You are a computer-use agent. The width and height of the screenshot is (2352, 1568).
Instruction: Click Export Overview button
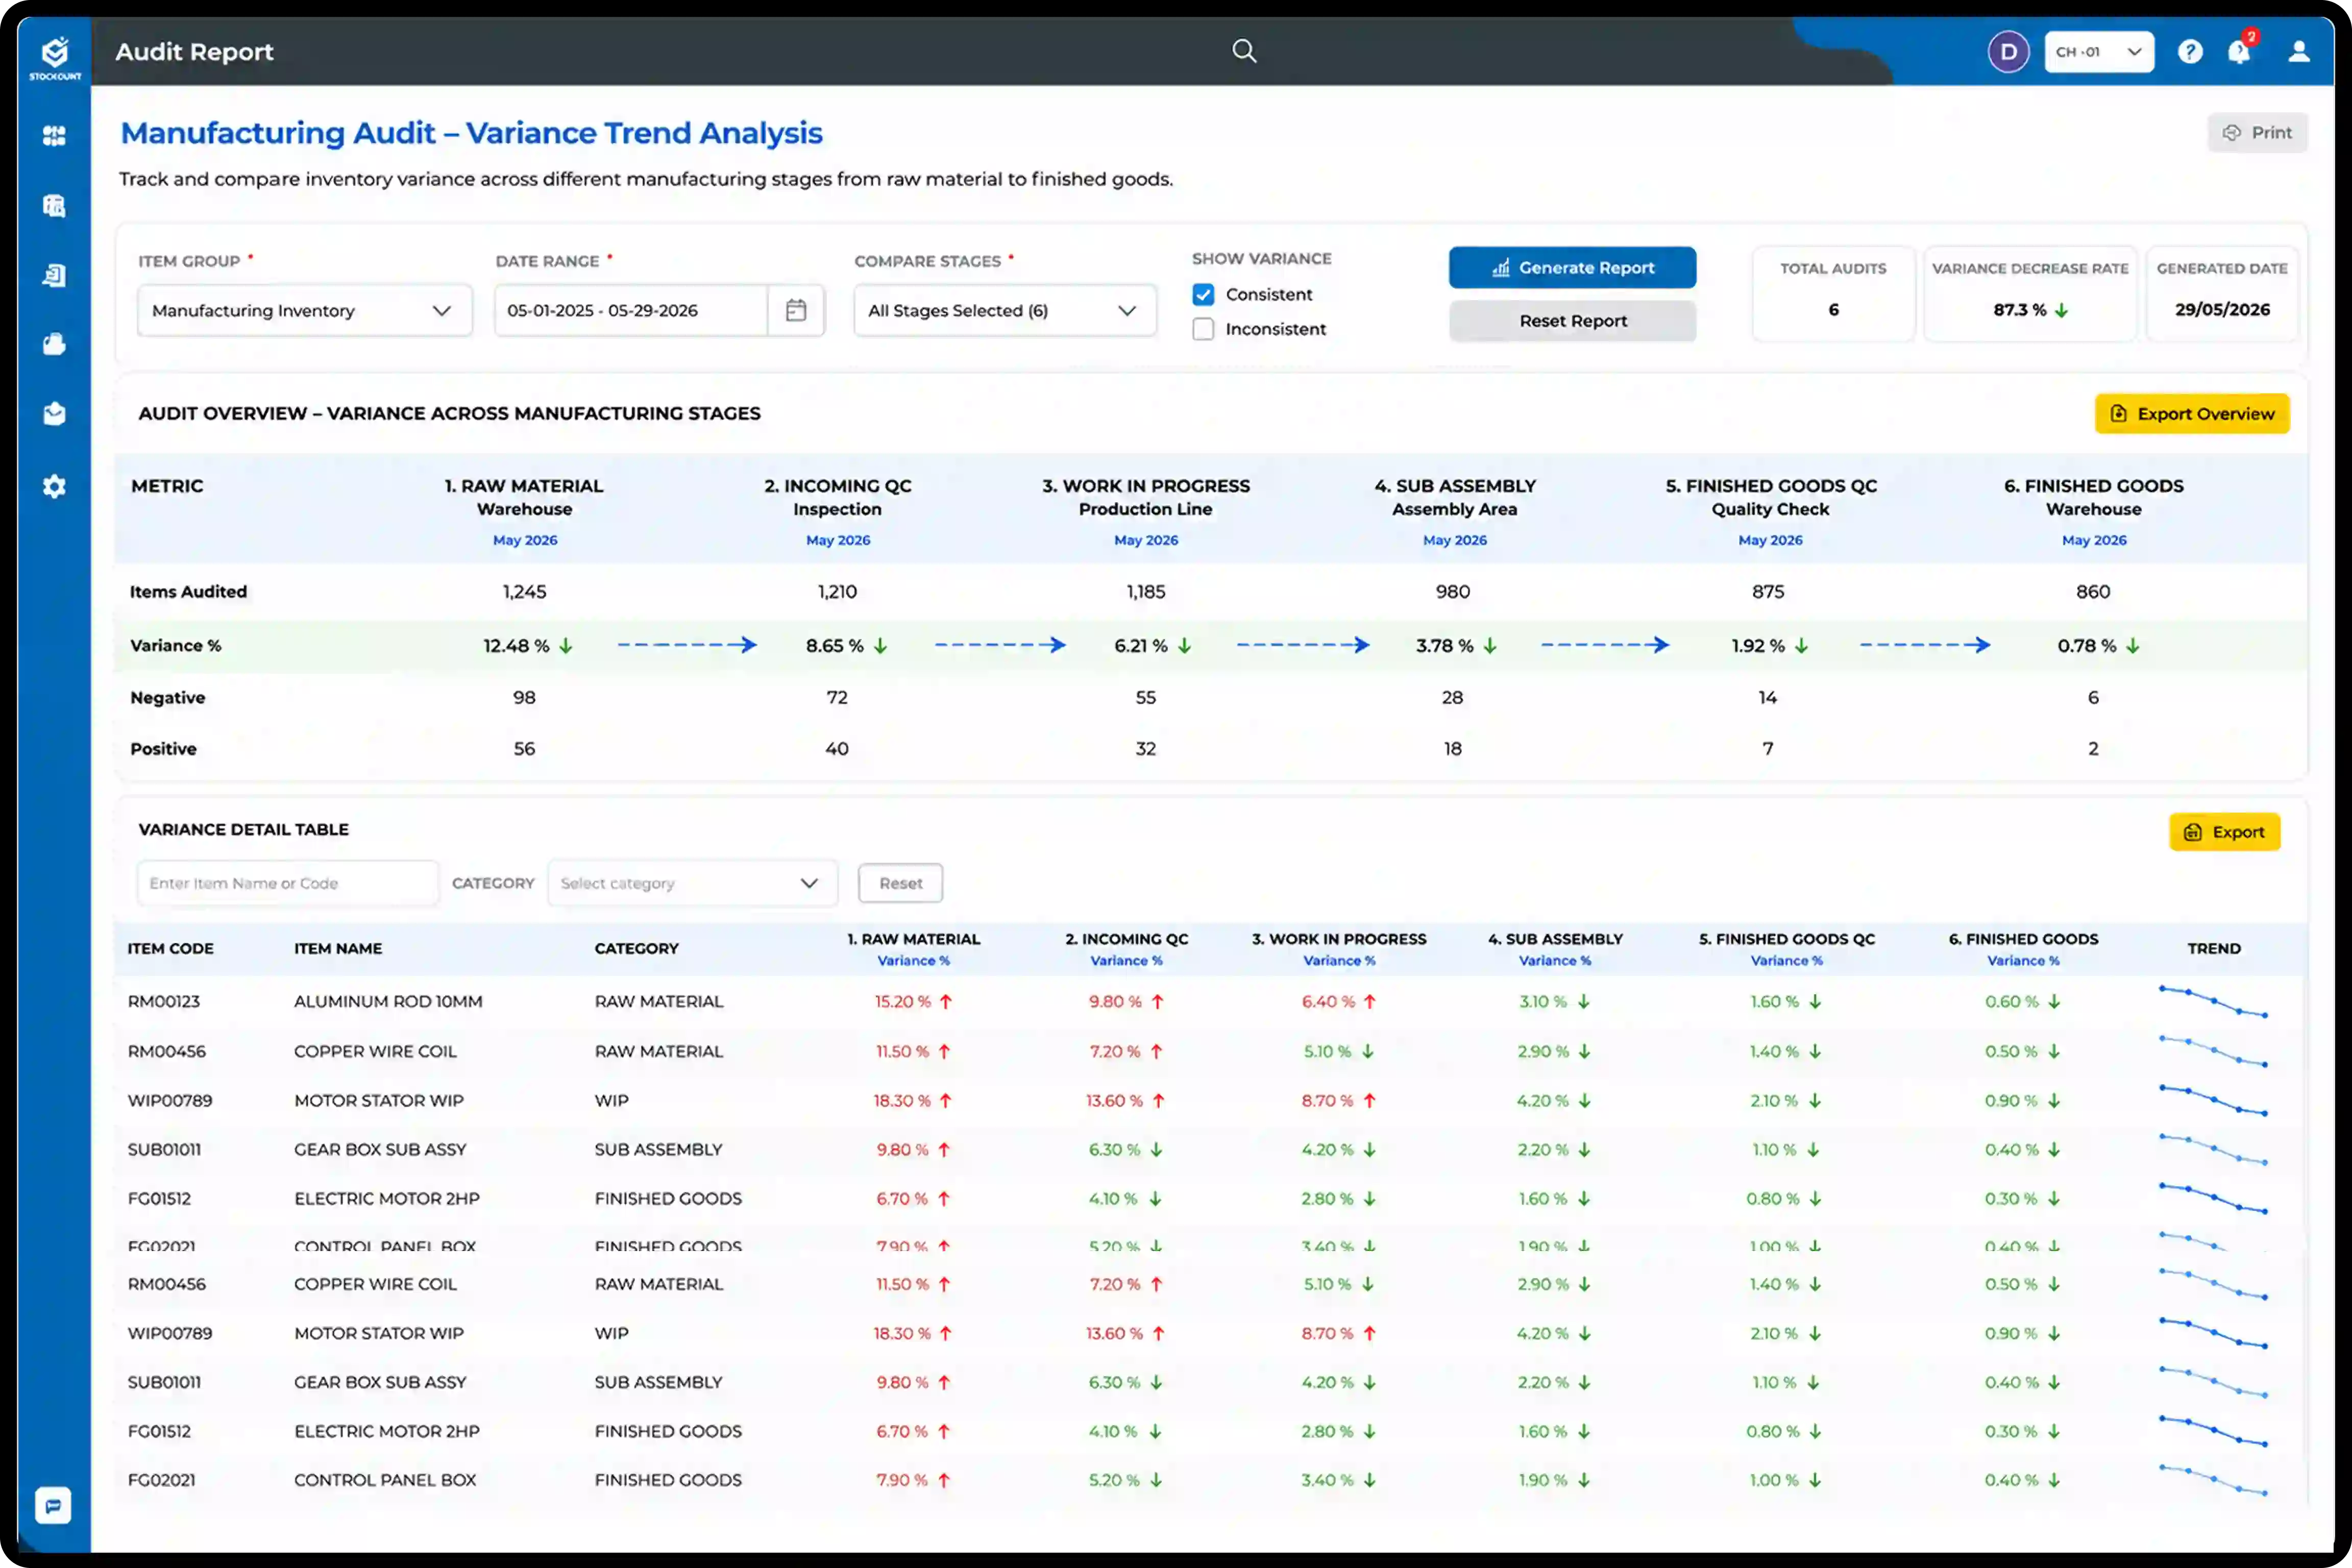tap(2192, 414)
